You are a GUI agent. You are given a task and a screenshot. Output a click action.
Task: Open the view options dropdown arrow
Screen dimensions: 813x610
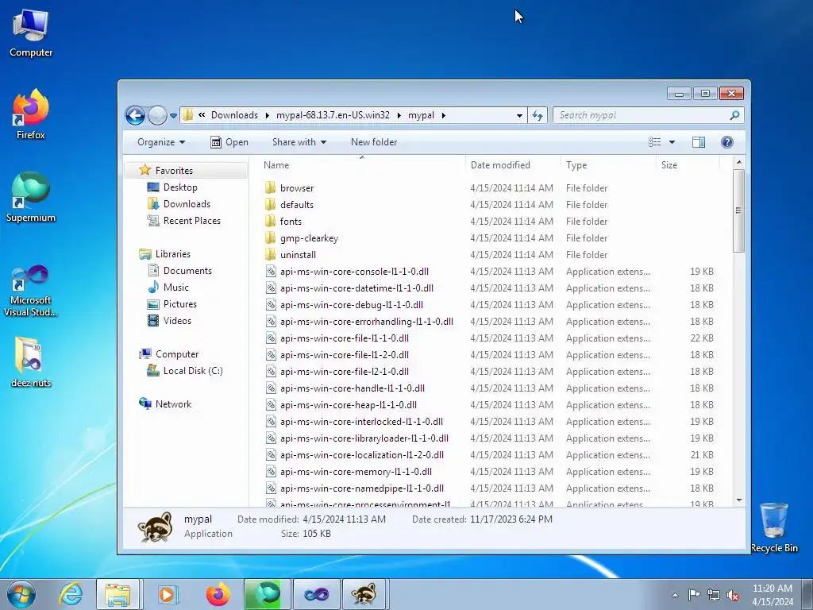click(672, 142)
